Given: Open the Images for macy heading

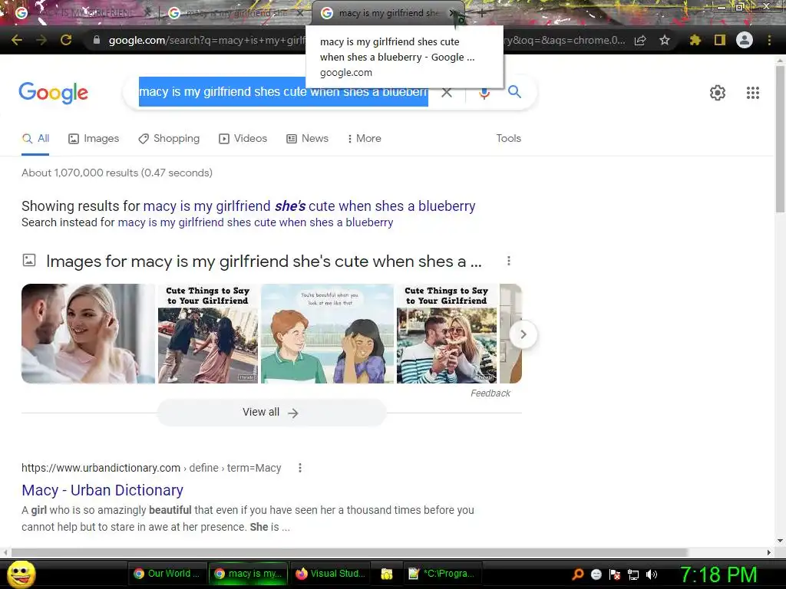Looking at the screenshot, I should [264, 262].
